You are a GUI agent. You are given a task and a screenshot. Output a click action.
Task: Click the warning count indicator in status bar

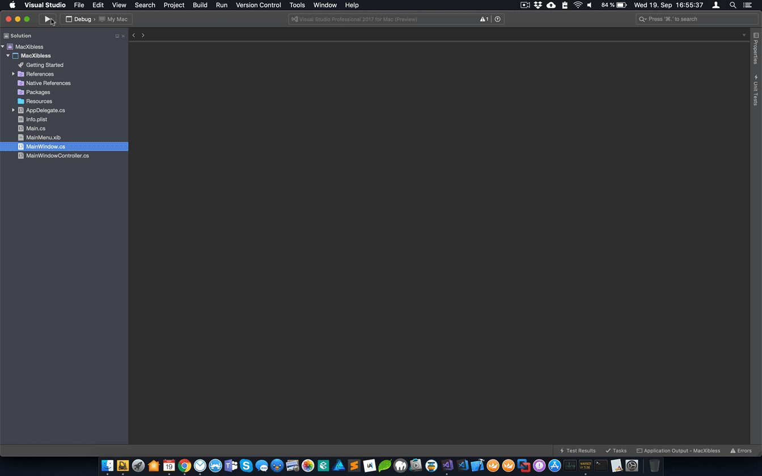pyautogui.click(x=484, y=19)
